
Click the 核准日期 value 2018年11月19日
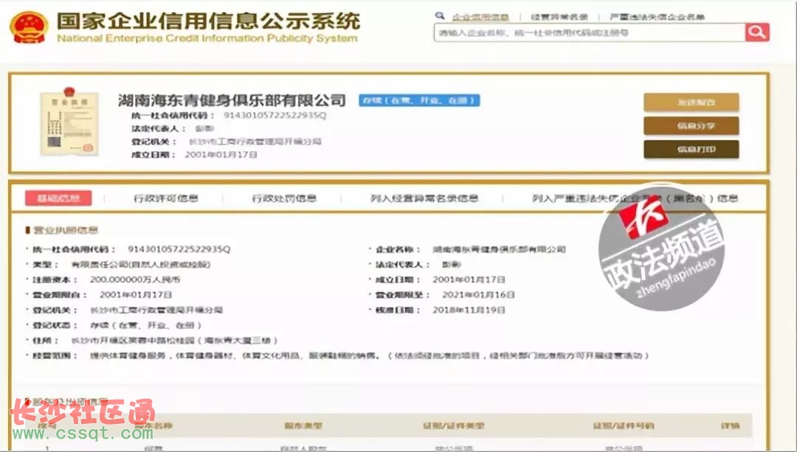point(469,310)
